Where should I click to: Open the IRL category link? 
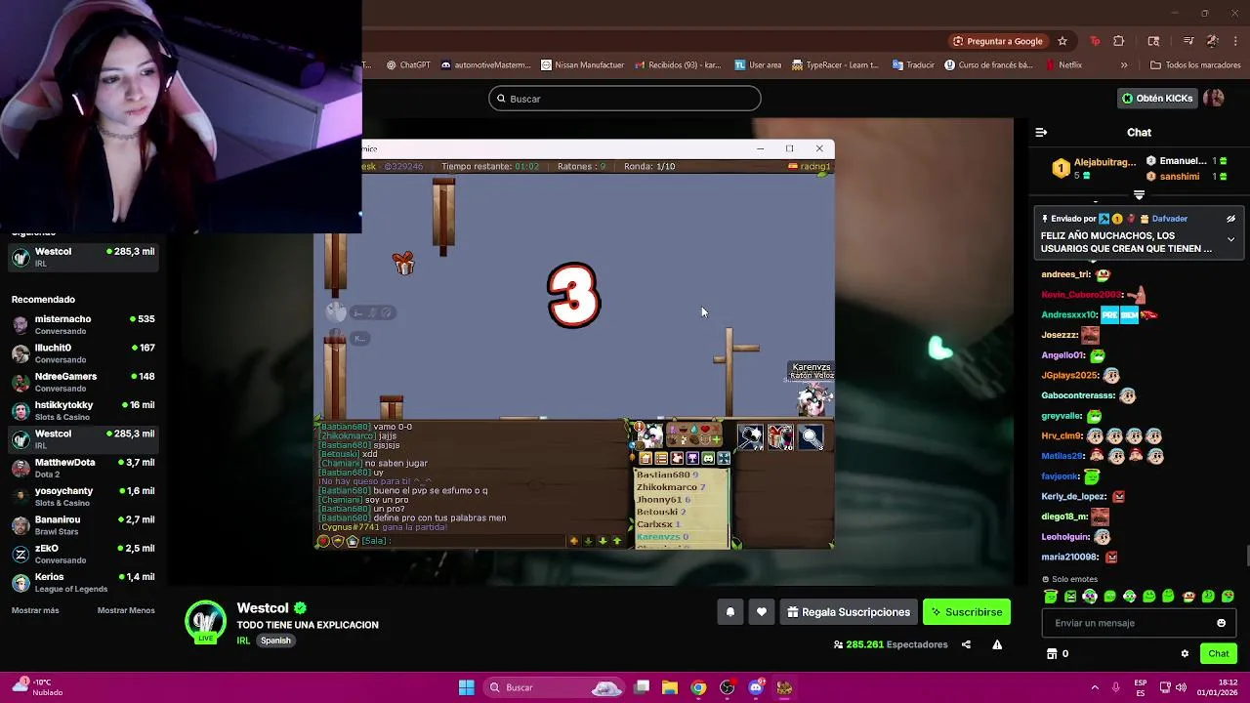243,641
